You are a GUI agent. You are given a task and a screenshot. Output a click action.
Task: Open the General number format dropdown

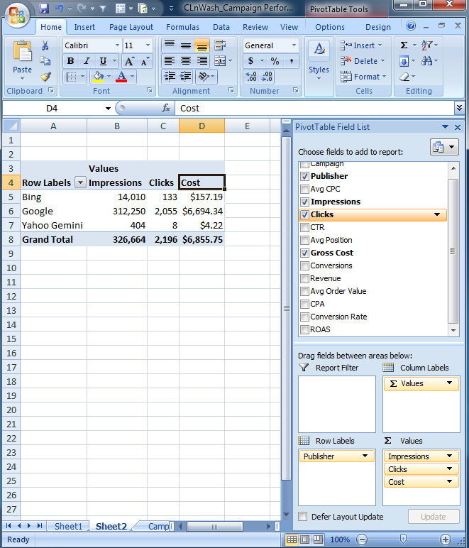coord(294,45)
